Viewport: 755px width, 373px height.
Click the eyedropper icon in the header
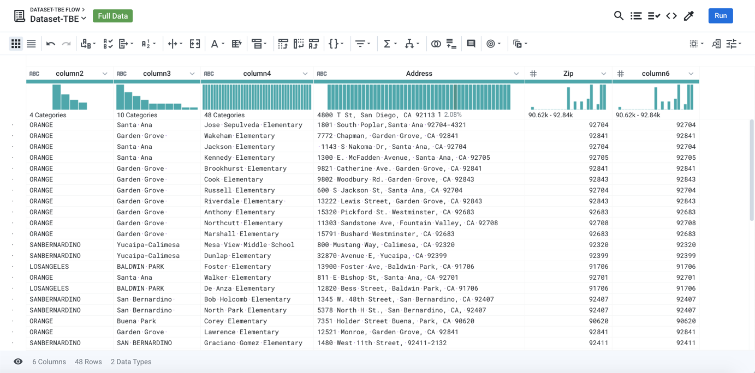689,16
